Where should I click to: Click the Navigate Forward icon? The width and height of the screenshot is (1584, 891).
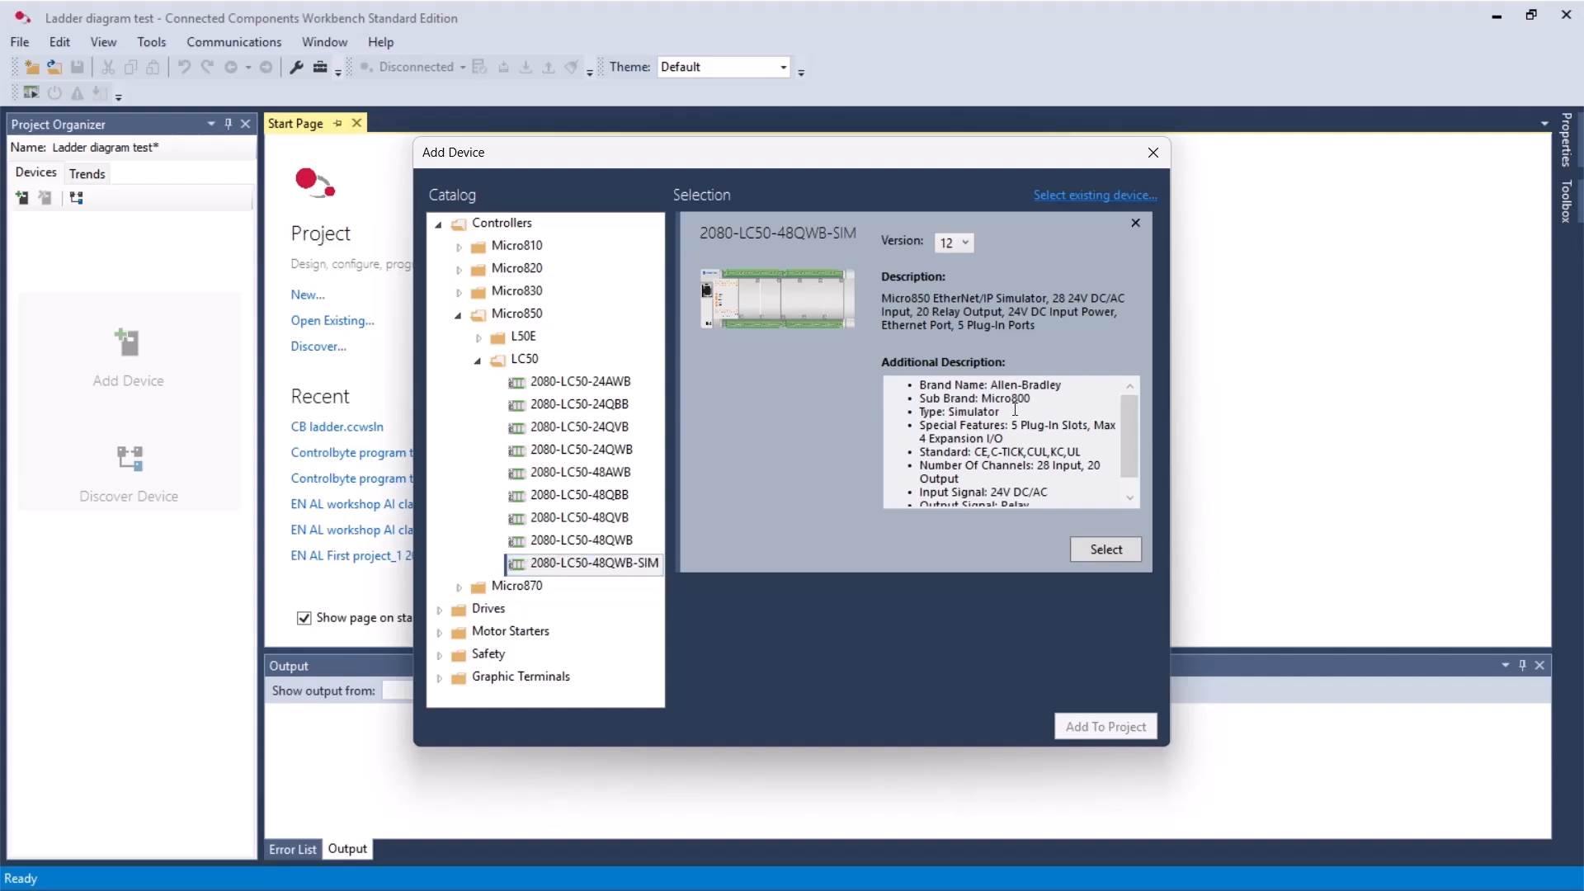click(266, 67)
